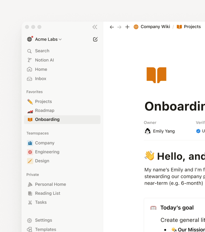Open the Reading List private page

point(47,193)
